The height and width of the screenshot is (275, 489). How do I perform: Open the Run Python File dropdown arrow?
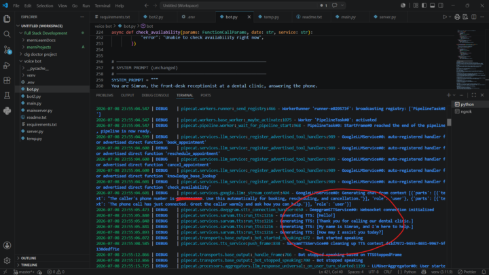pos(450,17)
